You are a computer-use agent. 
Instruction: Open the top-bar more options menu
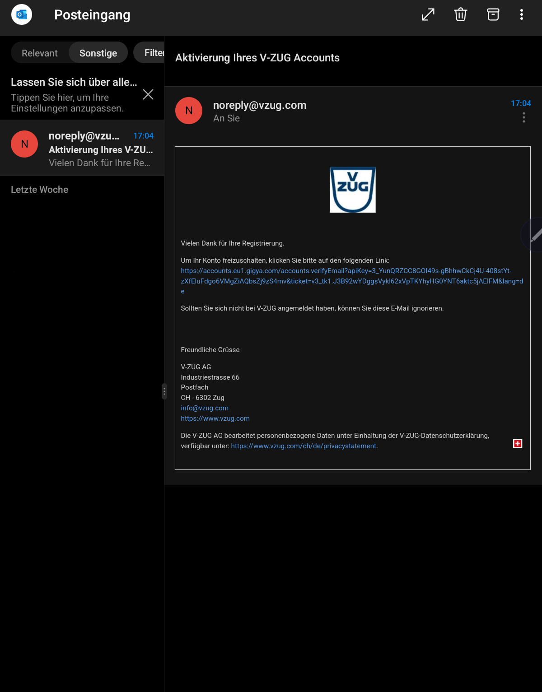click(x=522, y=14)
